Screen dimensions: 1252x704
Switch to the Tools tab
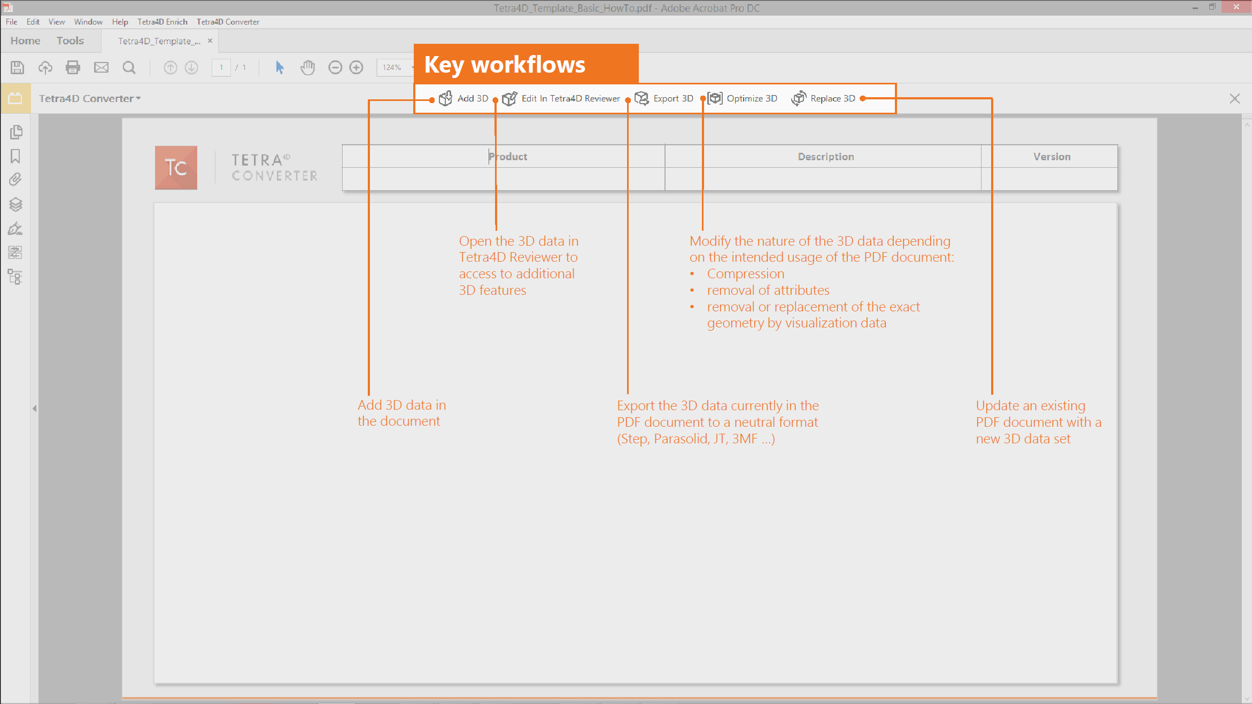point(70,41)
